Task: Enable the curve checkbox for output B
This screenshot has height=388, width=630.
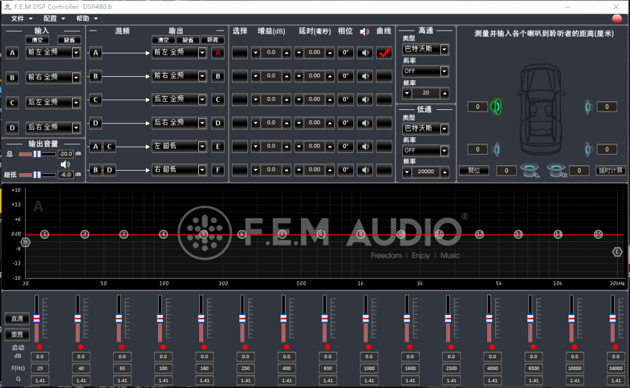Action: pos(384,76)
